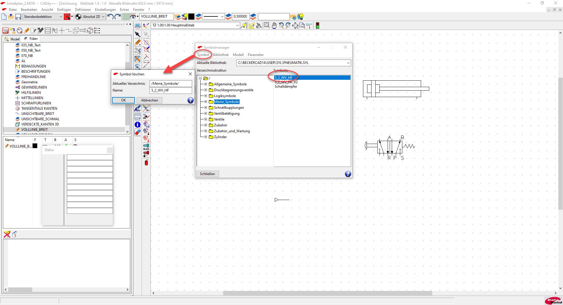Click the black color swatch in top toolbar
Viewport: 563px width, 305px height.
(191, 17)
